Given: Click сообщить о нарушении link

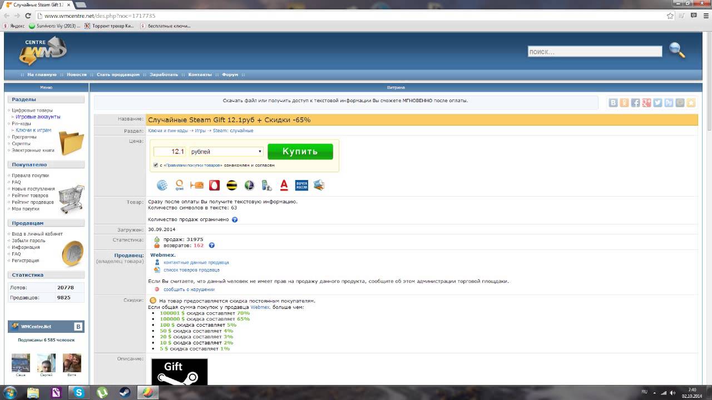Looking at the screenshot, I should click(x=189, y=289).
